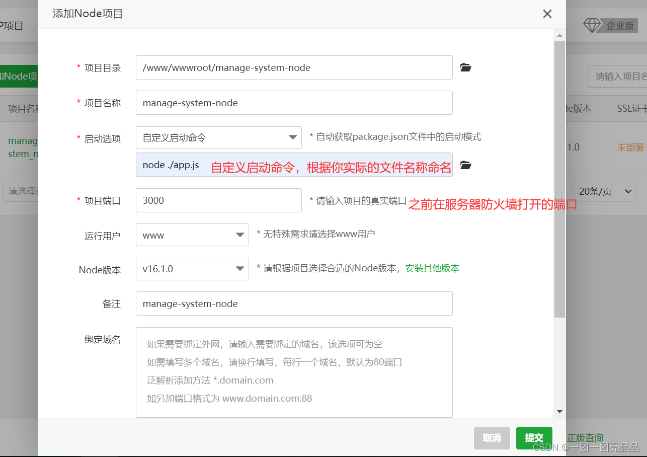Viewport: 647px width, 457px height.
Task: Click dialog scrollbar down arrow
Action: coord(559,412)
